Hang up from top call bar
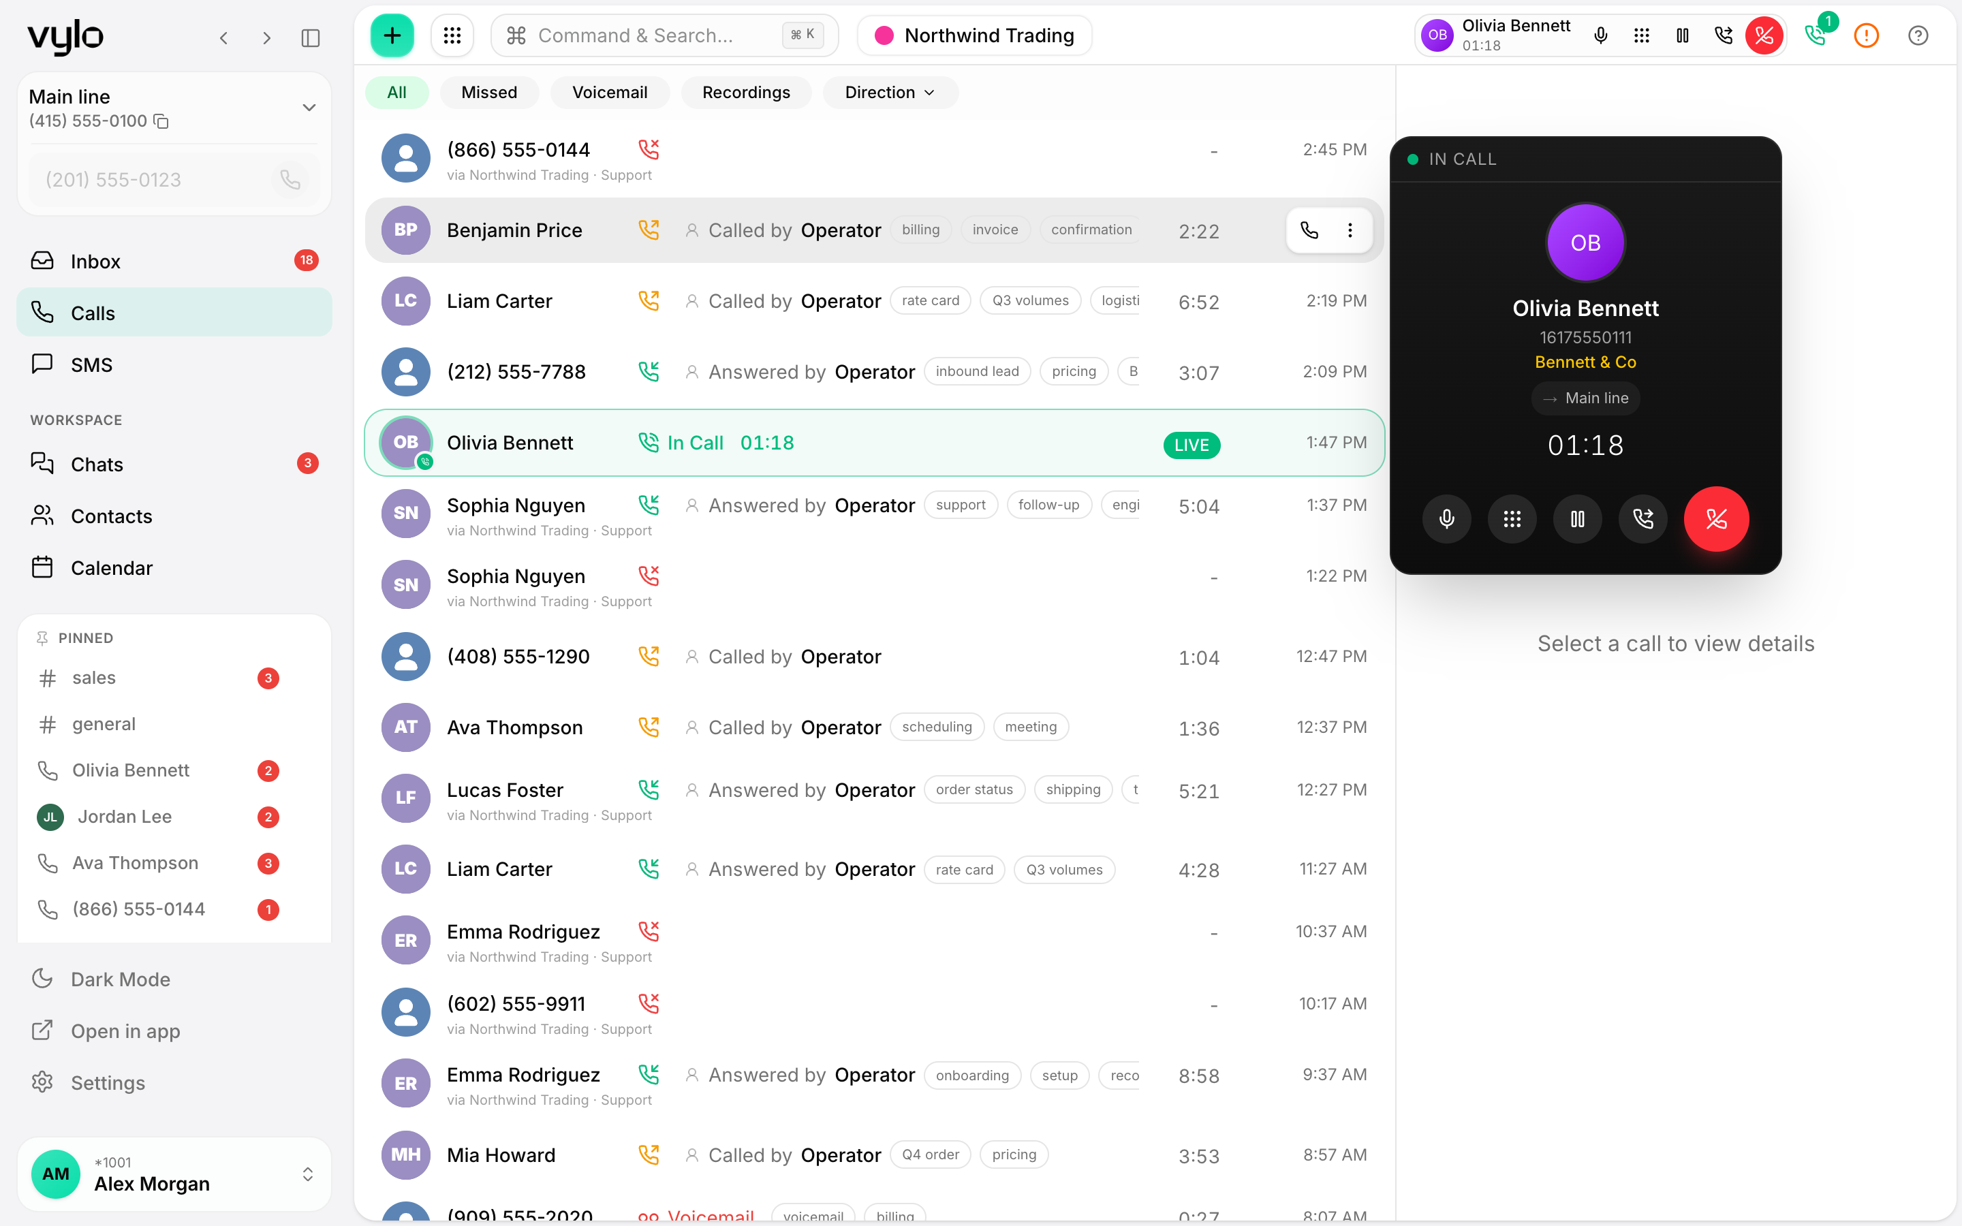The width and height of the screenshot is (1962, 1226). [x=1764, y=35]
